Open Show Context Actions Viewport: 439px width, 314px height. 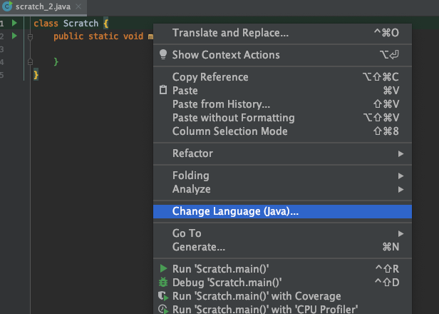pyautogui.click(x=282, y=55)
